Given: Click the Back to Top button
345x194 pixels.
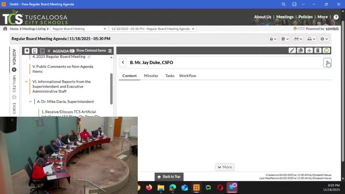Looking at the screenshot, I should tap(169, 176).
